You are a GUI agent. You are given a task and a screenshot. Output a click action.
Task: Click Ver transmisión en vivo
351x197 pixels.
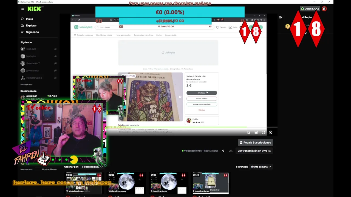pyautogui.click(x=254, y=151)
